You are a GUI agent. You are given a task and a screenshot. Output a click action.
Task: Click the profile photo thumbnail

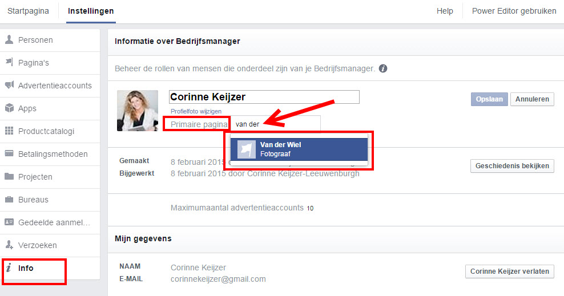[x=138, y=111]
